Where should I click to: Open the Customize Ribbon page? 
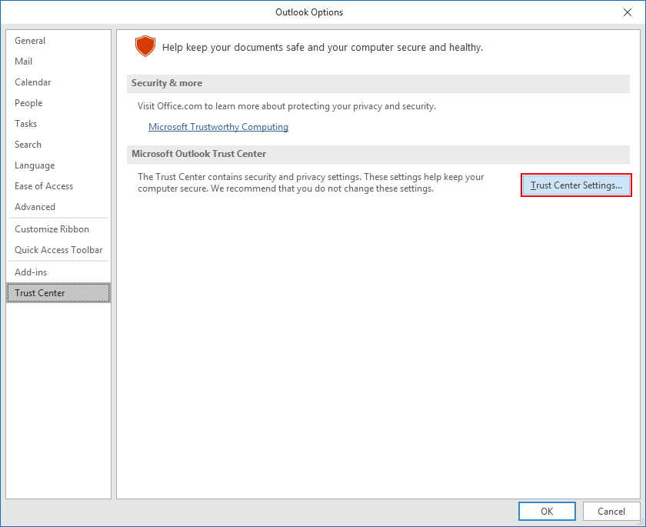[52, 229]
